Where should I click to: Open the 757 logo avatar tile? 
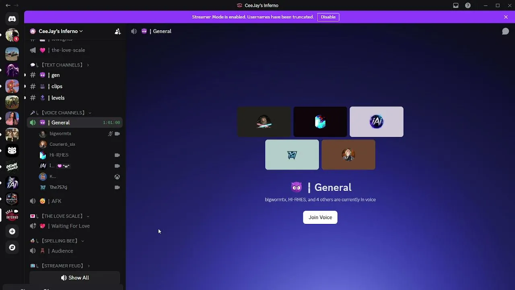click(292, 155)
